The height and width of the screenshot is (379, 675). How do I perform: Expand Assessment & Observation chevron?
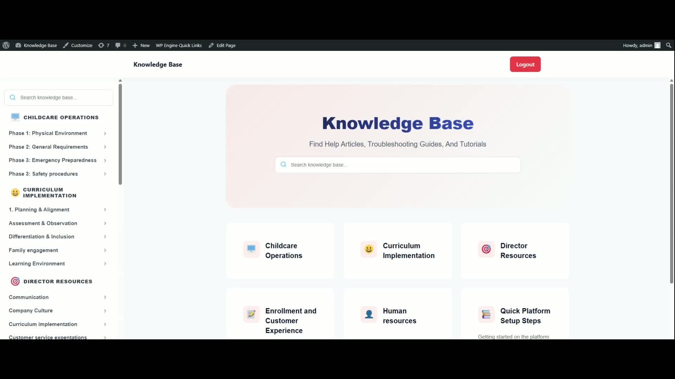(105, 223)
